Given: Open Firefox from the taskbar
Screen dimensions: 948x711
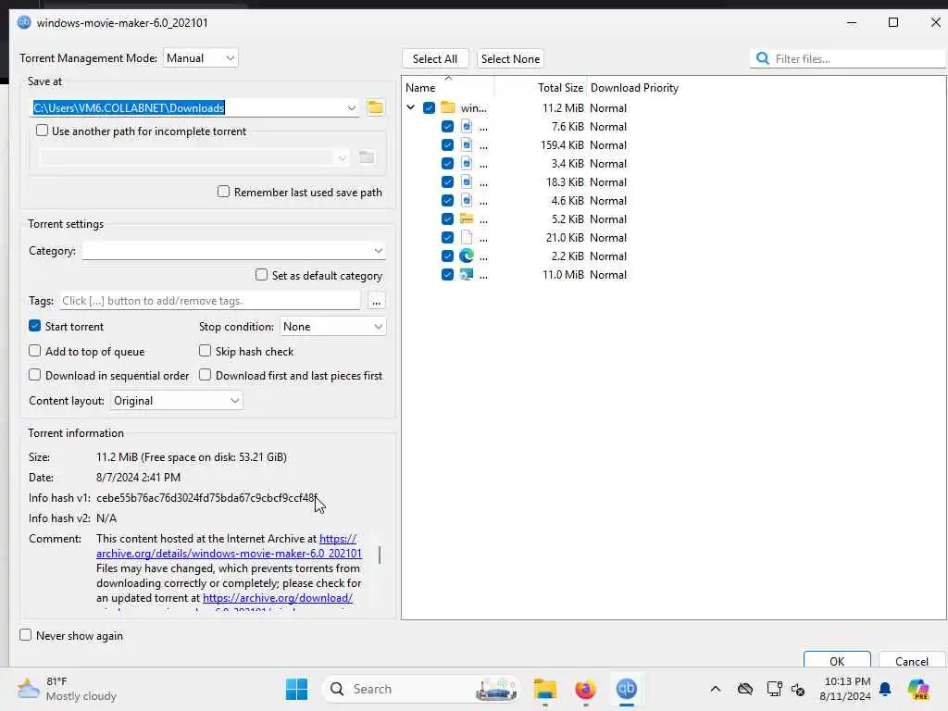Looking at the screenshot, I should click(x=585, y=689).
